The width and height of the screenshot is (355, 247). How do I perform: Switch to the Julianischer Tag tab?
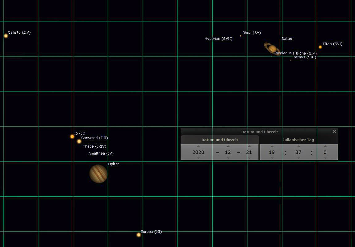pyautogui.click(x=298, y=140)
